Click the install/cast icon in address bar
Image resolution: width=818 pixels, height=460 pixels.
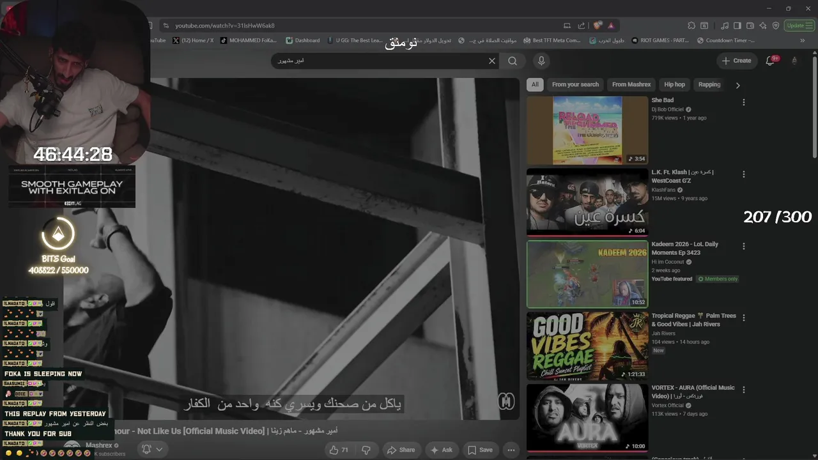[x=567, y=26]
